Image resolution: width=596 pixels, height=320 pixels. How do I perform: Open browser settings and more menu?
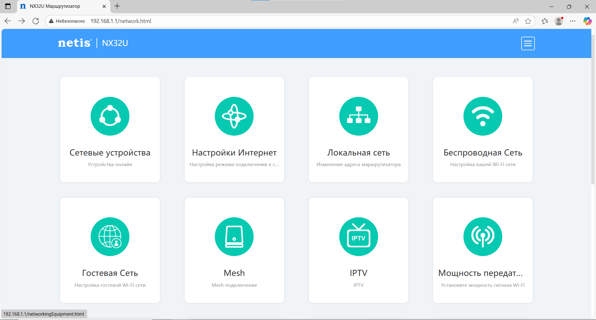click(573, 21)
